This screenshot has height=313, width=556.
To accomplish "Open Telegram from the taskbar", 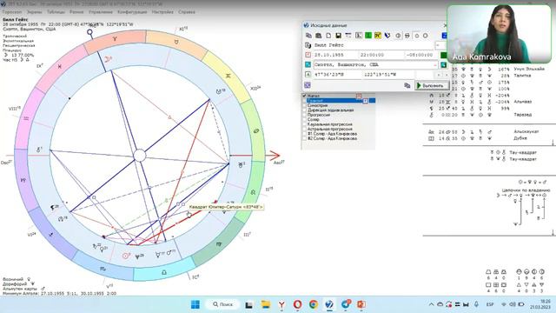I will click(346, 304).
